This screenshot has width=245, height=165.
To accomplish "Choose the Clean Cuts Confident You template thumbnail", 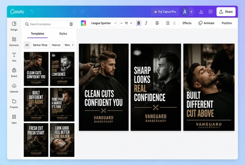I will [36, 69].
